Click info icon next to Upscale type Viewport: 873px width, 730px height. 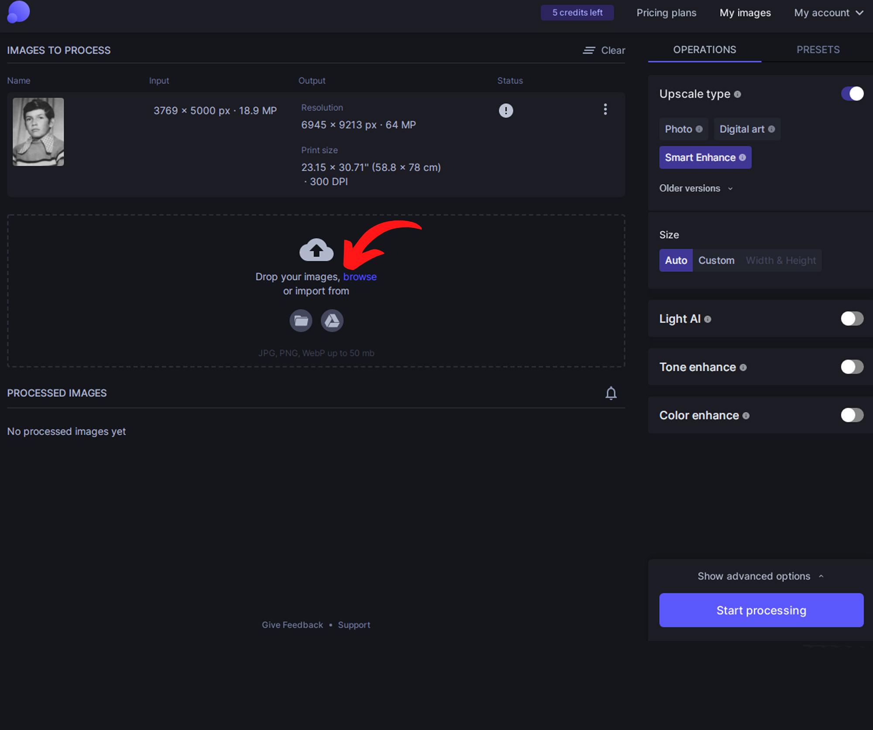[x=737, y=94]
